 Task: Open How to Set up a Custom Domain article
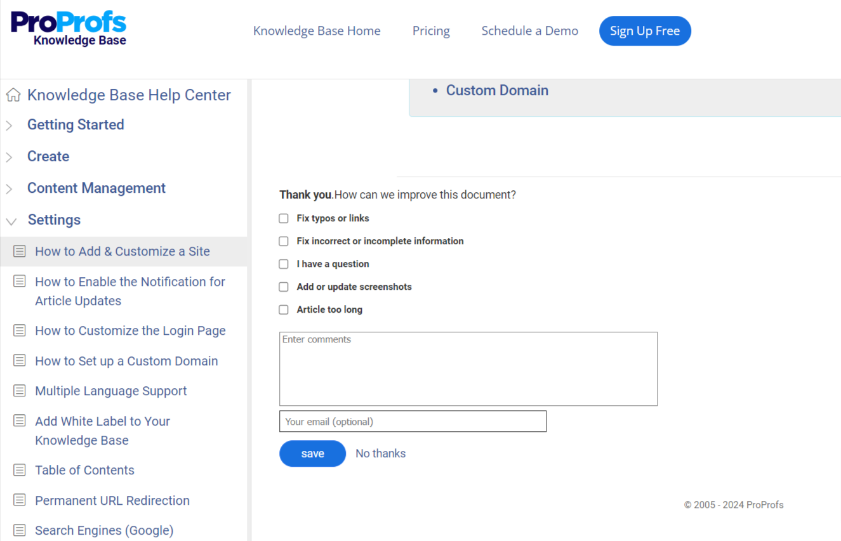[x=126, y=361]
